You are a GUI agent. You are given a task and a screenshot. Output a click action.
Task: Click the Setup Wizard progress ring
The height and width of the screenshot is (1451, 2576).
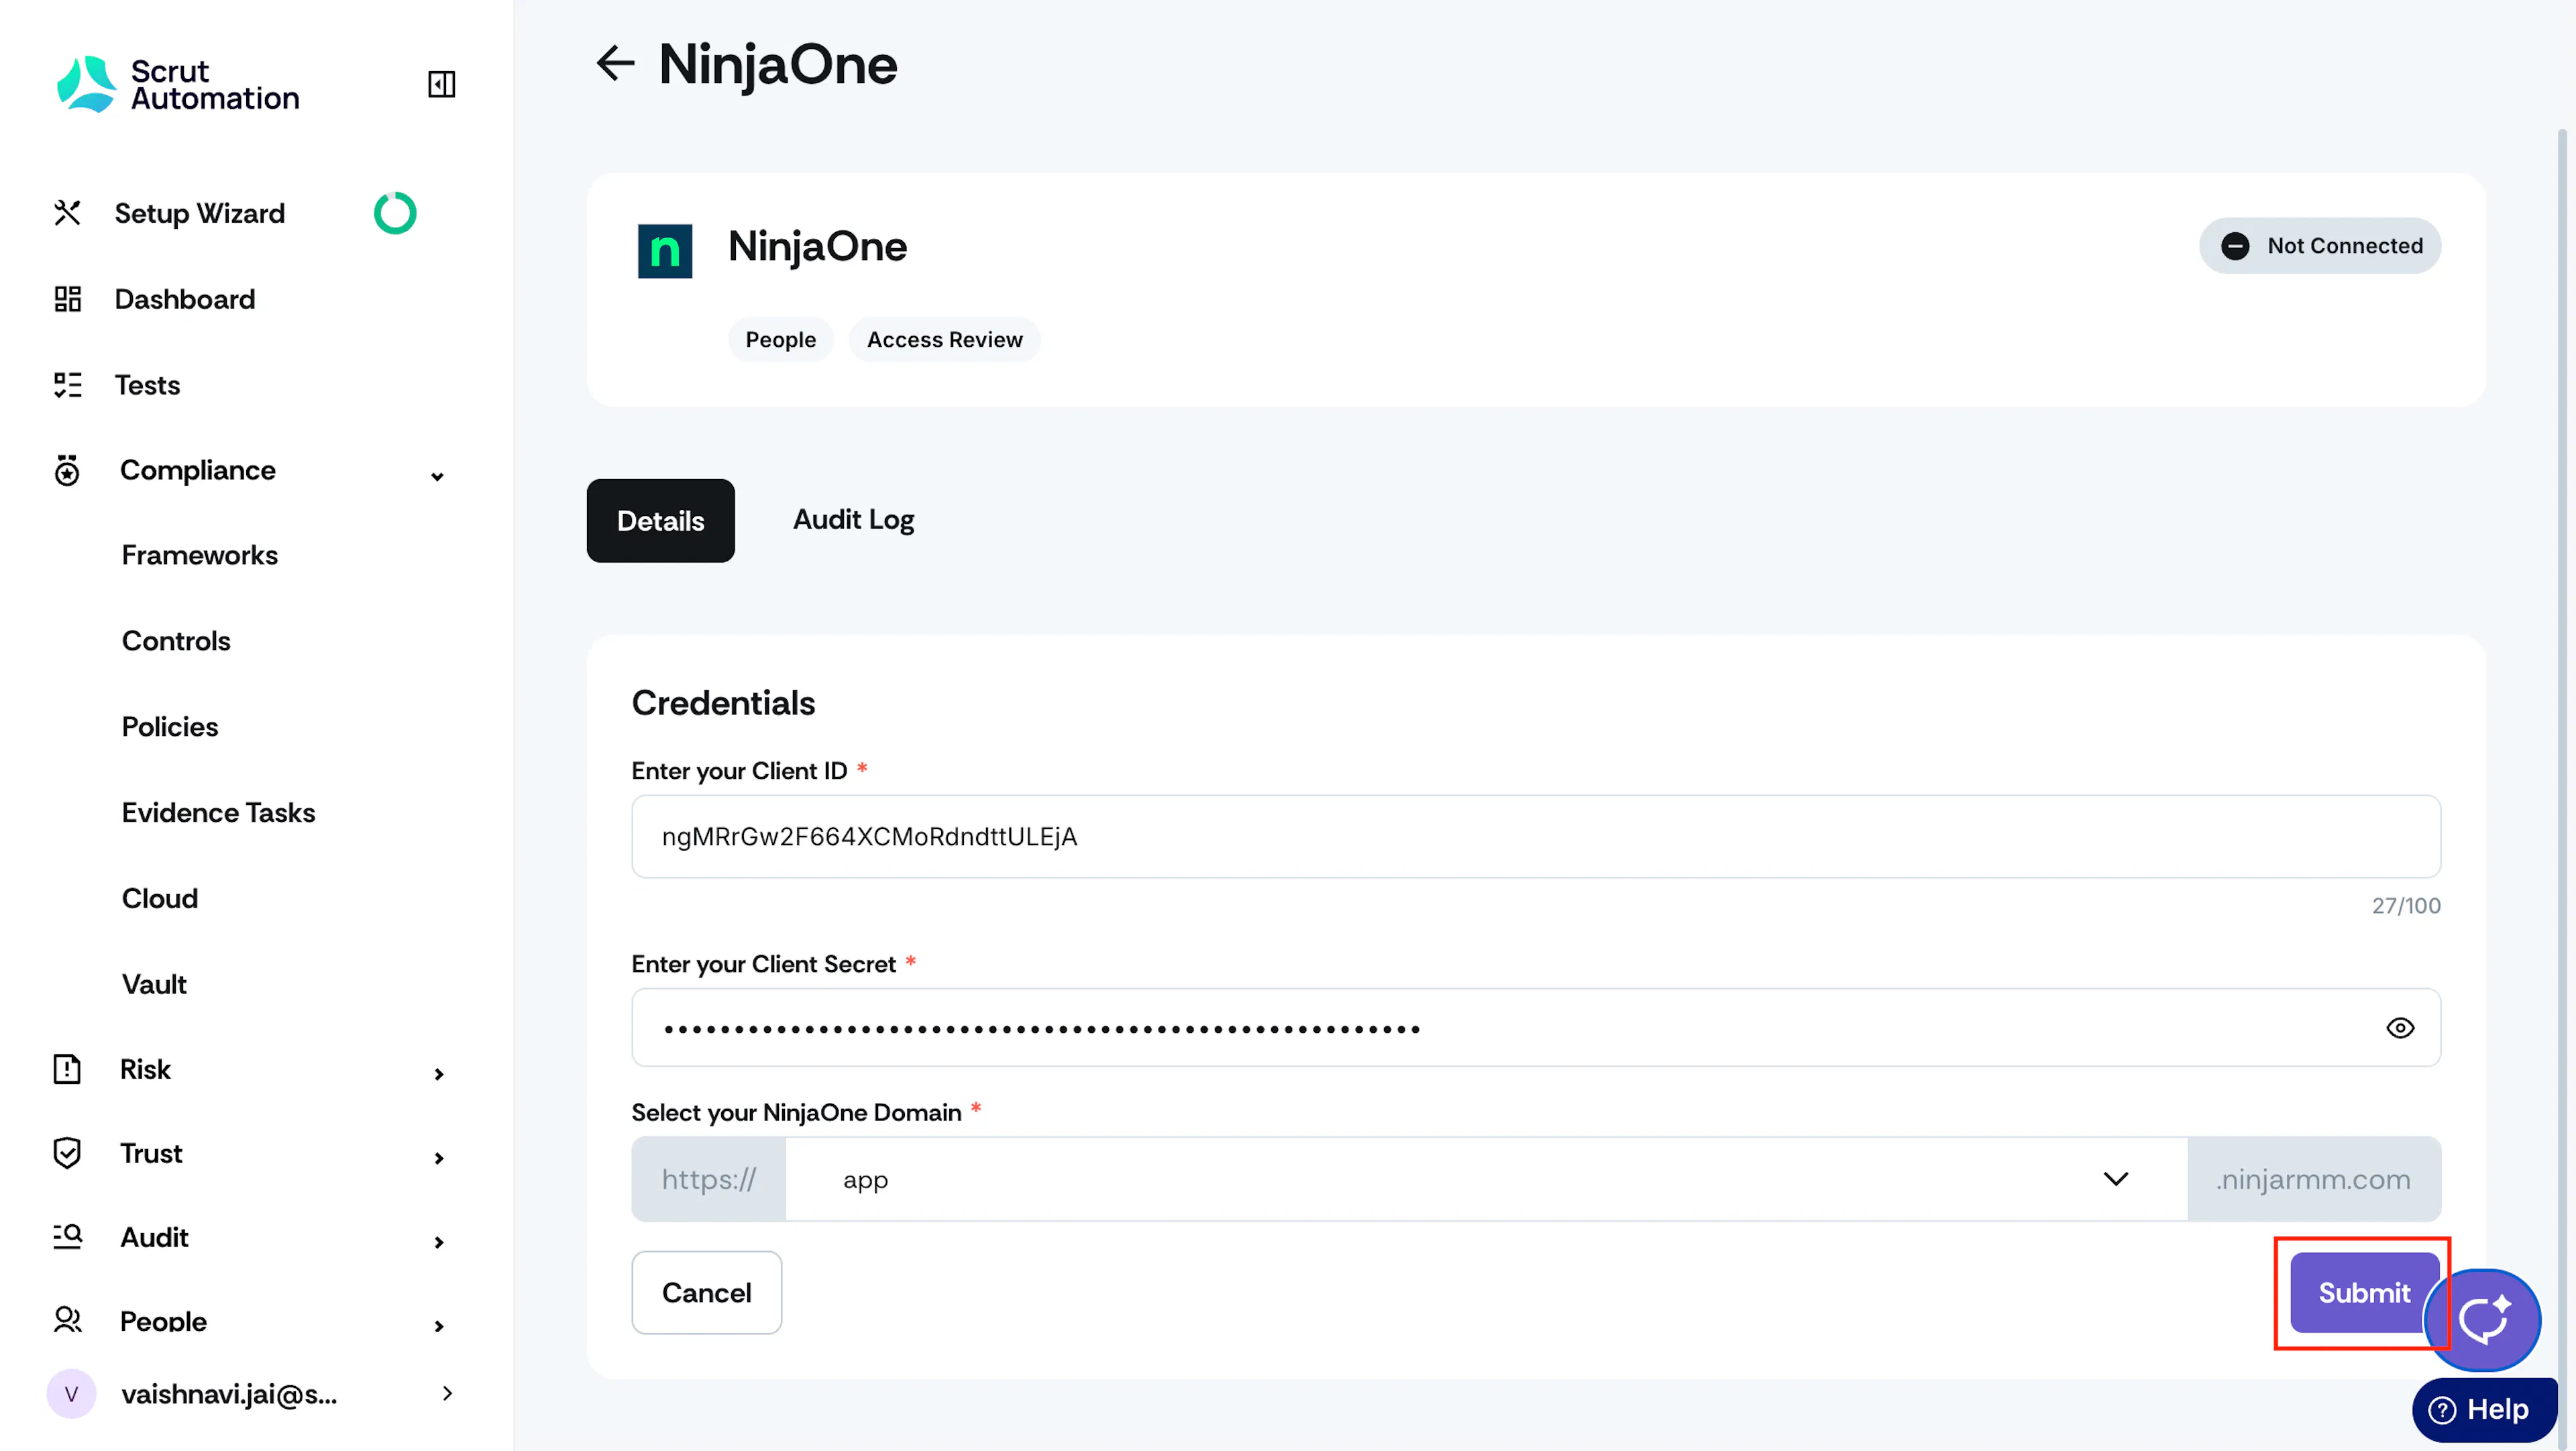click(395, 213)
